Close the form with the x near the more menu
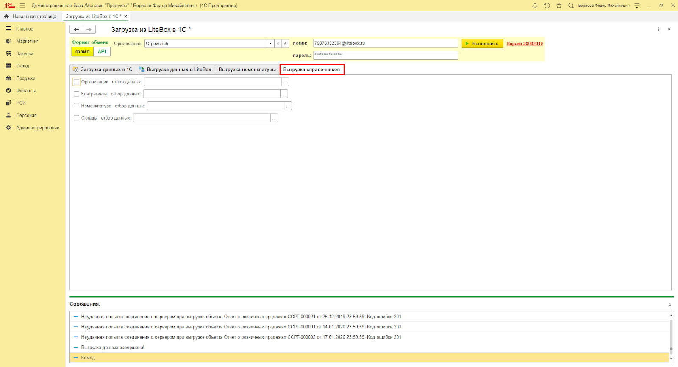 point(669,29)
